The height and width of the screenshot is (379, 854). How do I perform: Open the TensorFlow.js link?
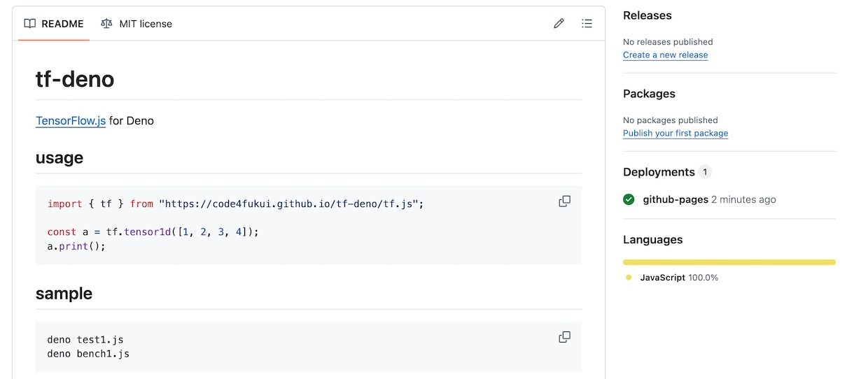click(71, 121)
